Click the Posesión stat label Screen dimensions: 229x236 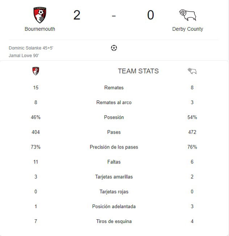[x=114, y=117]
